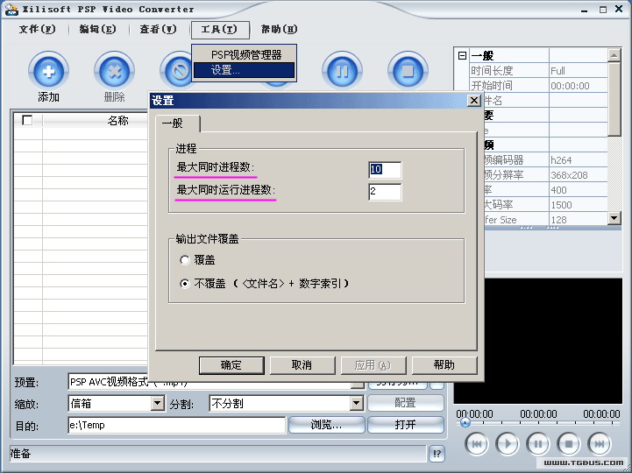632x473 pixels.
Task: Click the Add (添加) file button
Action: coord(48,71)
